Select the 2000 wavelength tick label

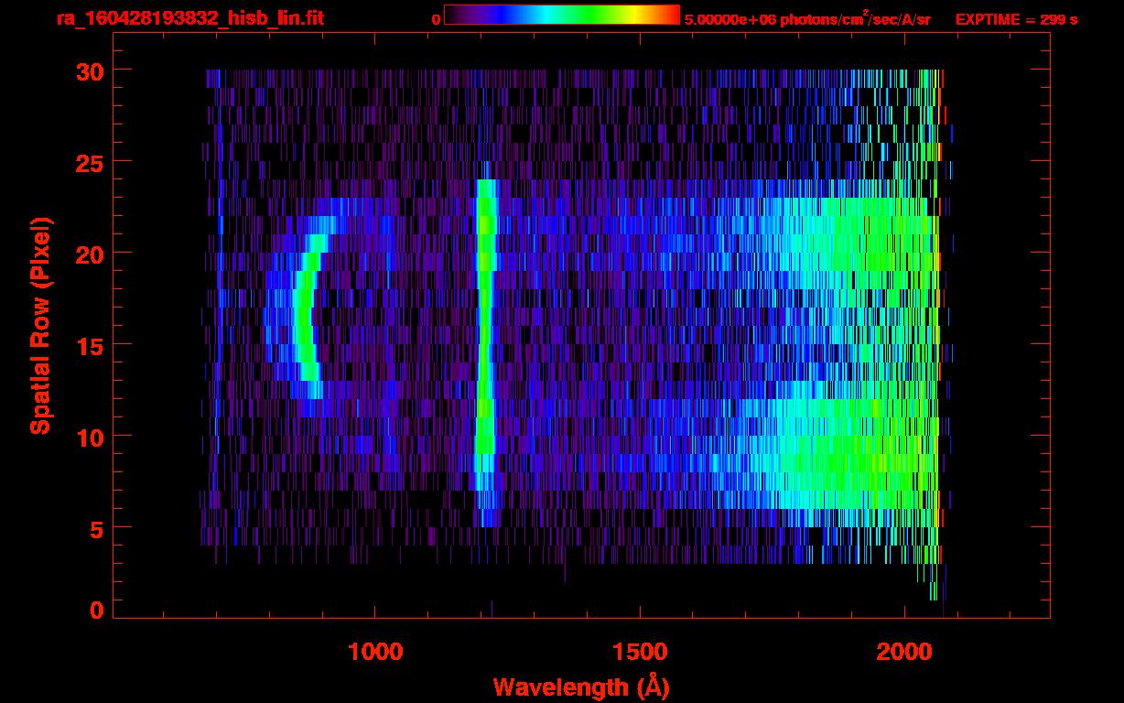point(904,652)
